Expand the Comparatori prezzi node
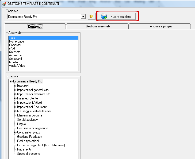This screenshot has width=195, height=159. pos(14,132)
